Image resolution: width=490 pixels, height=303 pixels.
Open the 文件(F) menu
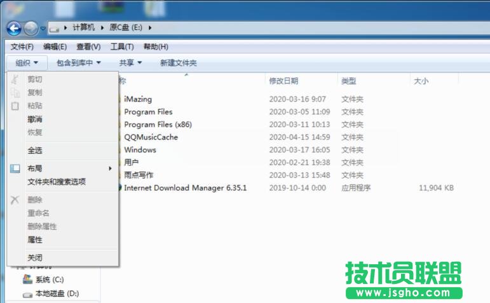pyautogui.click(x=22, y=47)
